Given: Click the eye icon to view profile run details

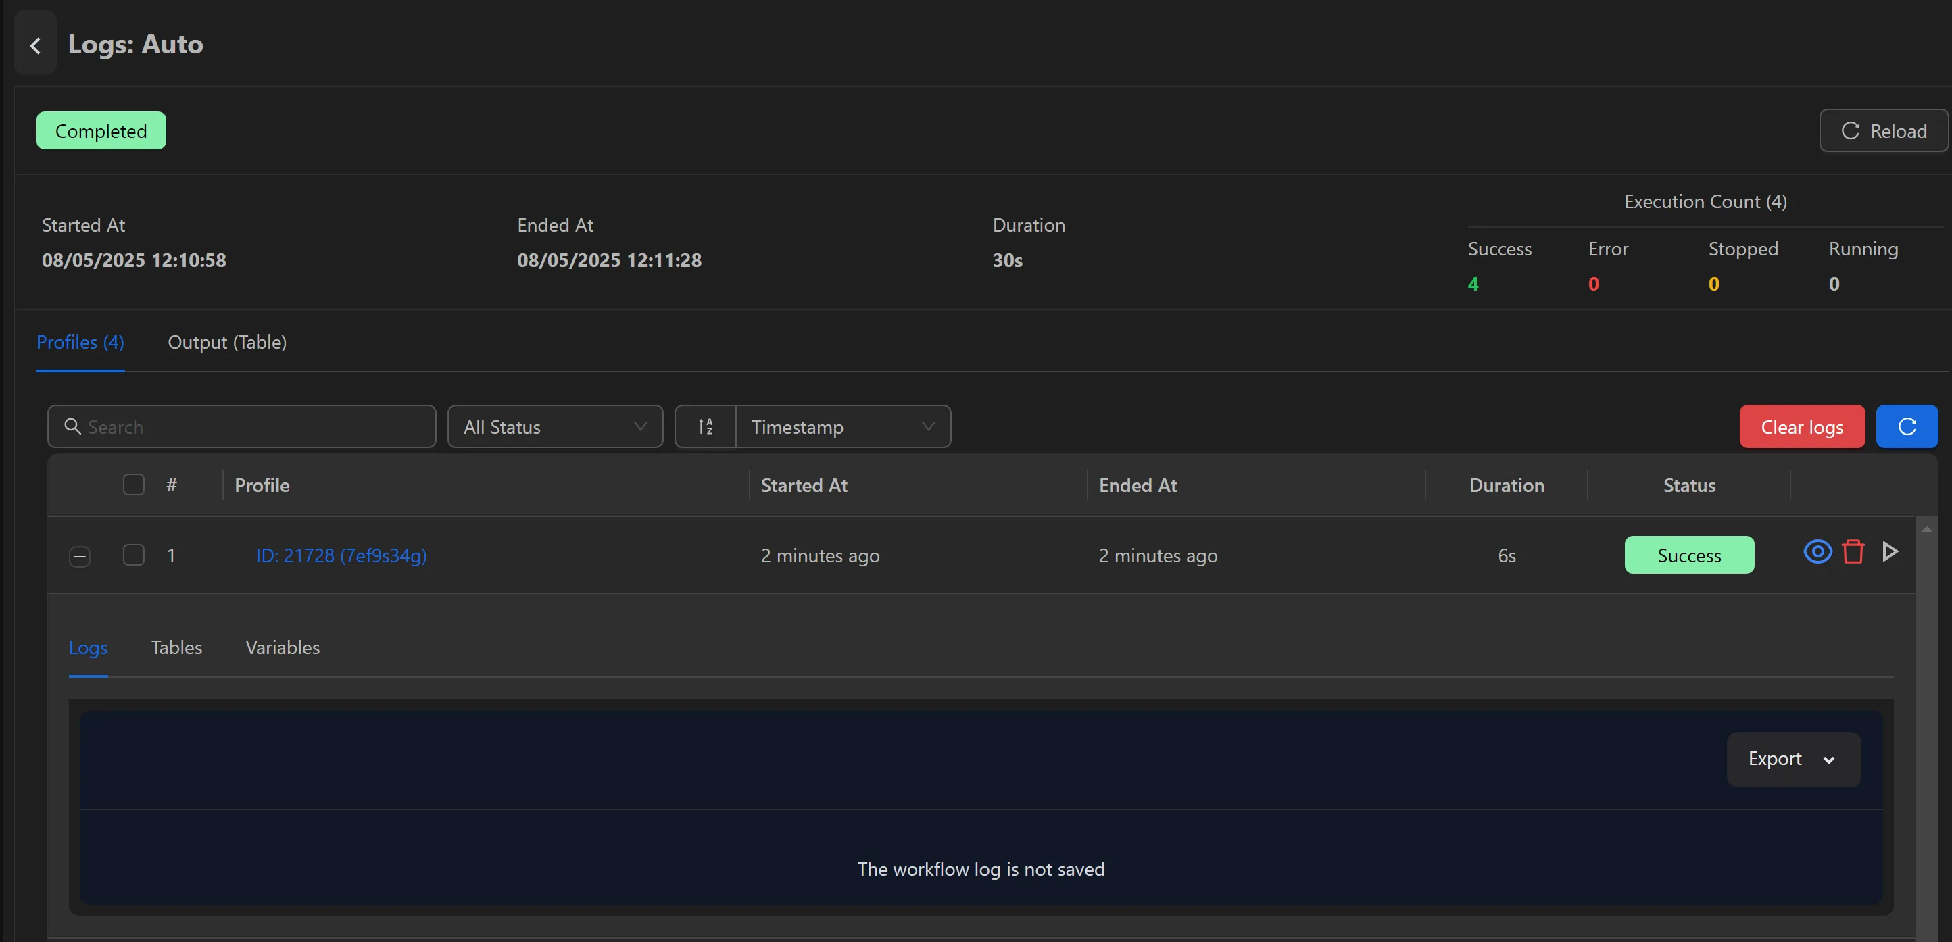Looking at the screenshot, I should 1817,553.
